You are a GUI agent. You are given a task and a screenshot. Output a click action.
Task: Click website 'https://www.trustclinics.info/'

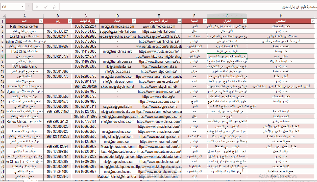point(159,51)
